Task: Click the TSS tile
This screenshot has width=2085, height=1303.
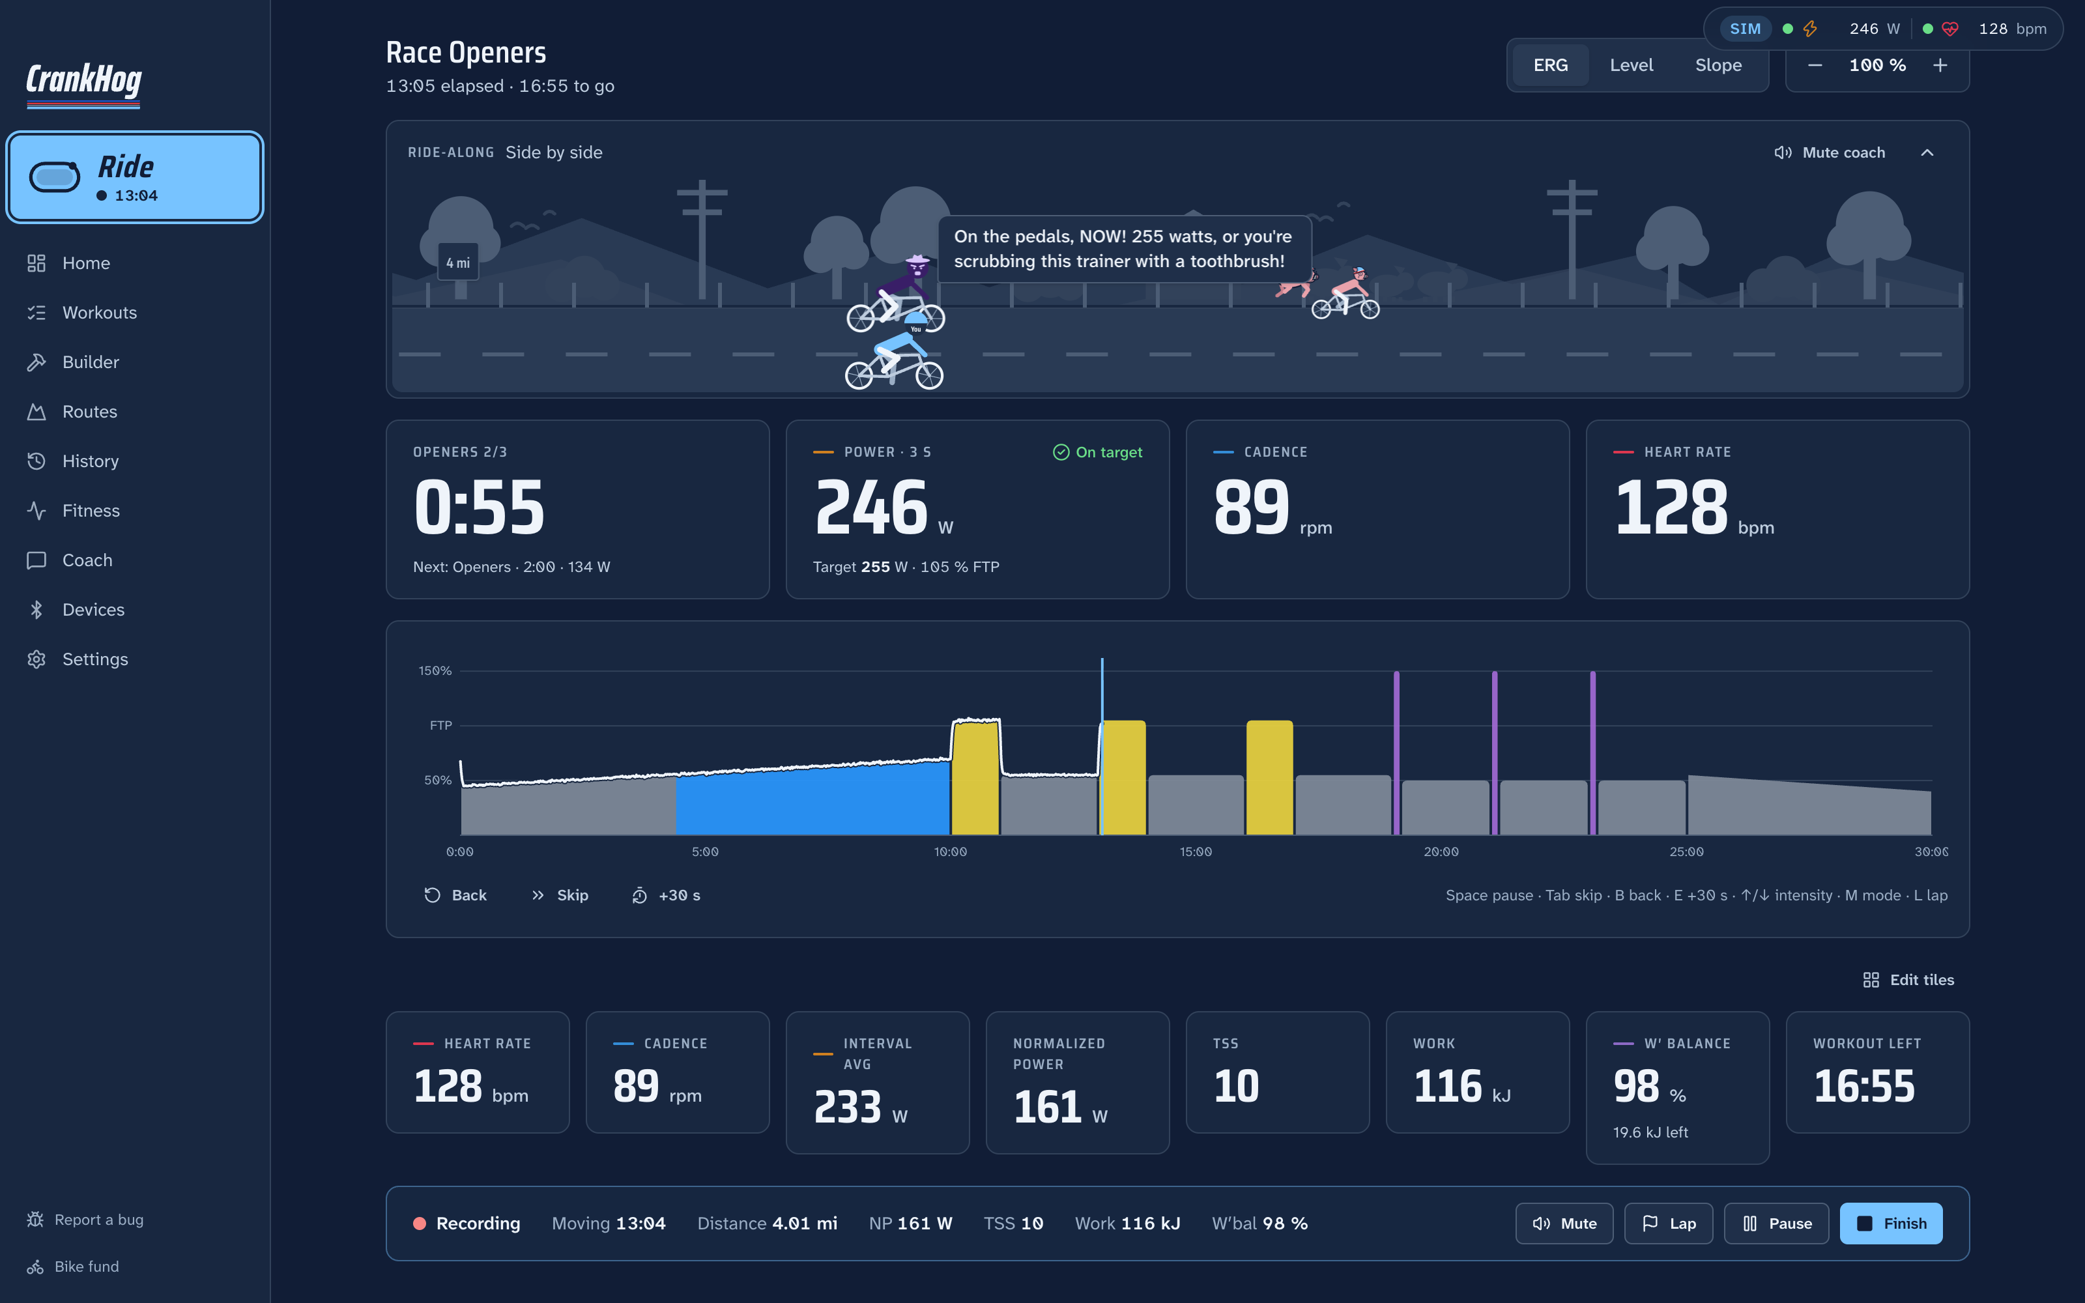Action: [1278, 1072]
